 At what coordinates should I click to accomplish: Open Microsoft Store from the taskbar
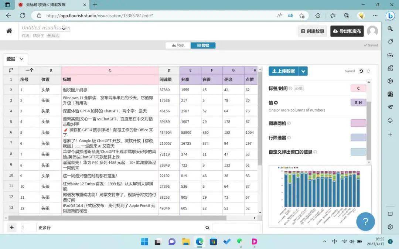click(213, 242)
